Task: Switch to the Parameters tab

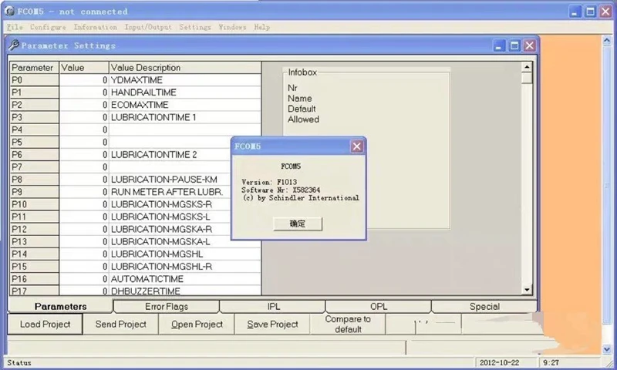Action: [x=61, y=306]
